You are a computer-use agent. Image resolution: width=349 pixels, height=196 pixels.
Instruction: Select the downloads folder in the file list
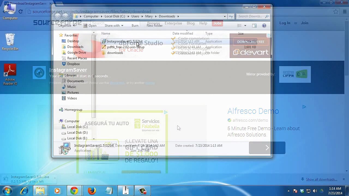click(x=115, y=53)
